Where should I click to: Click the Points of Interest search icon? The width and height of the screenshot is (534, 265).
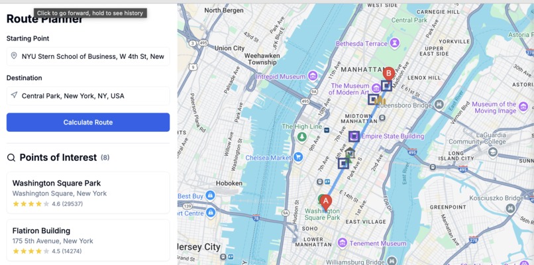pyautogui.click(x=11, y=158)
